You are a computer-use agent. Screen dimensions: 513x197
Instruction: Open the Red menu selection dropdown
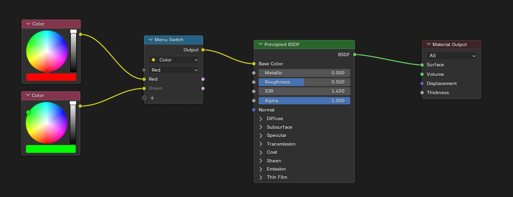173,70
